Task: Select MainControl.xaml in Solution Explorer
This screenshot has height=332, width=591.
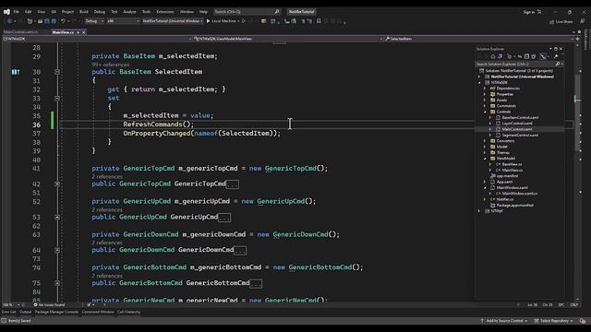Action: [517, 129]
